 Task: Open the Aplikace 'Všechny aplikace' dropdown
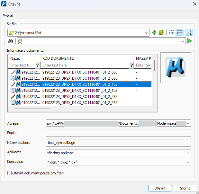(x=188, y=153)
